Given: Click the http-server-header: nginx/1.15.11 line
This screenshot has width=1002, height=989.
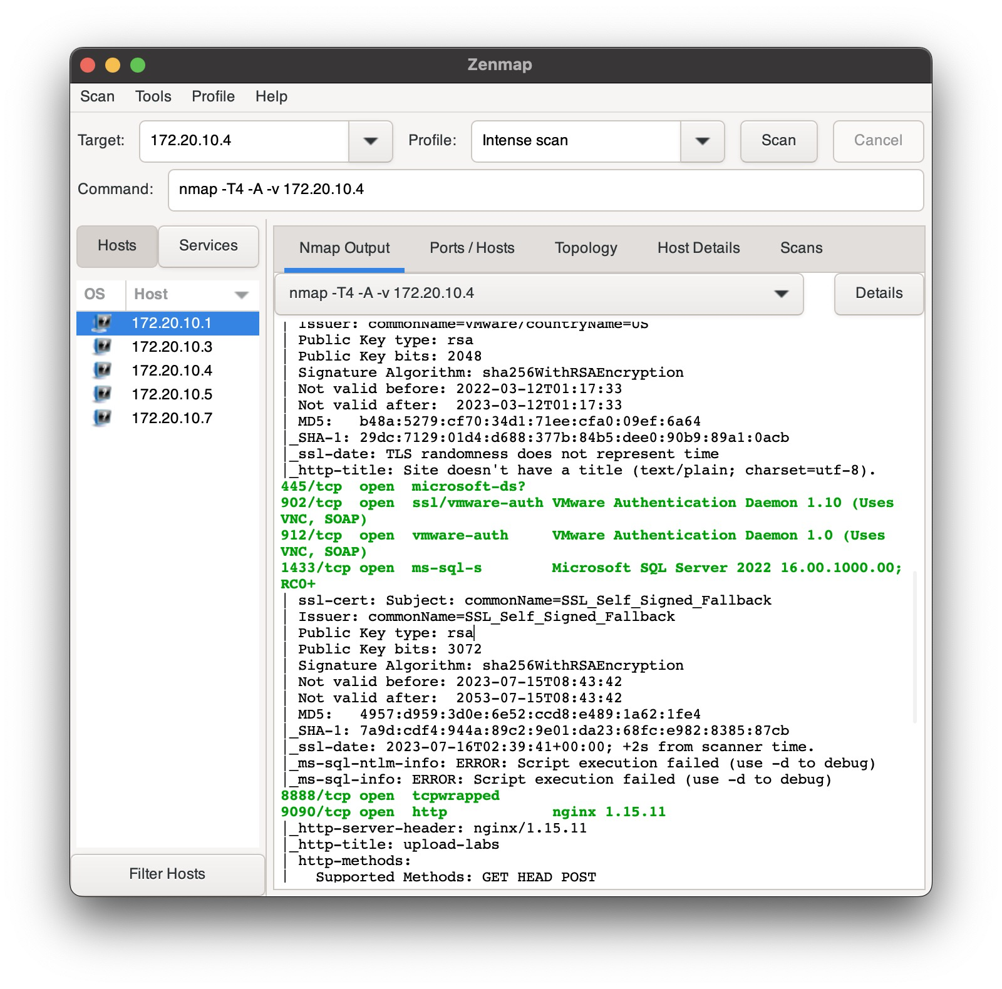Looking at the screenshot, I should [x=437, y=829].
